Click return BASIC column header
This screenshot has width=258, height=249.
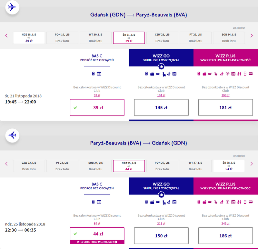97,186
